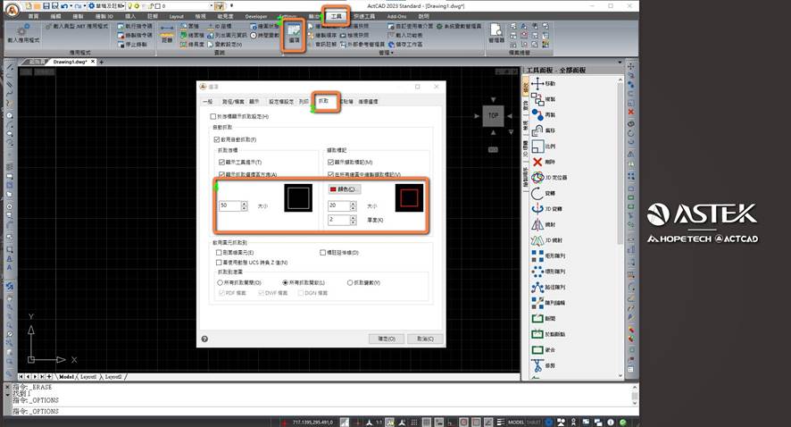This screenshot has width=791, height=427.
Task: Toggle 顯示工具提示(T) checkbox
Action: pyautogui.click(x=222, y=163)
